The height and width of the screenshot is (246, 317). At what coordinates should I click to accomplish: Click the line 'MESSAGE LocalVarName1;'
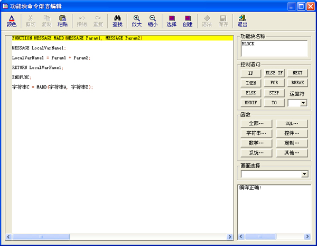pyautogui.click(x=39, y=48)
